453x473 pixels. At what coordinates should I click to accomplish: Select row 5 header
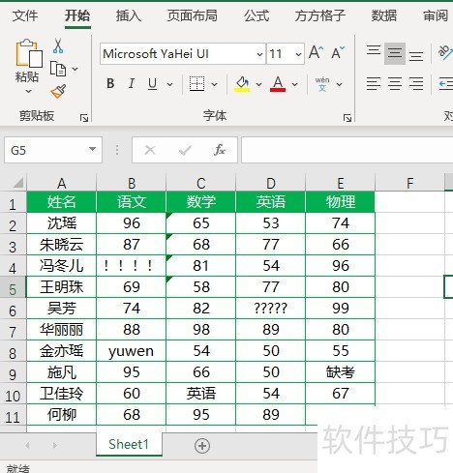(13, 287)
